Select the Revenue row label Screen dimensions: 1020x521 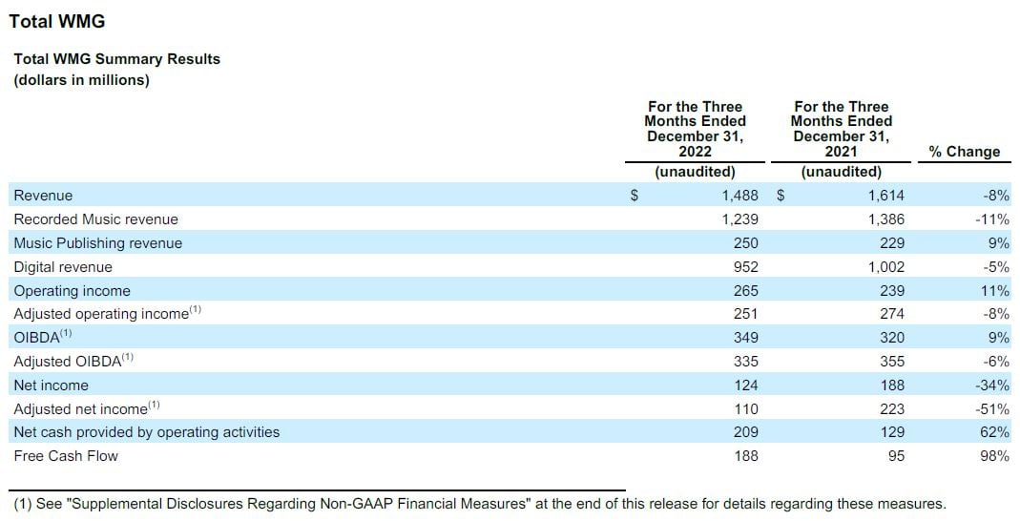click(43, 196)
